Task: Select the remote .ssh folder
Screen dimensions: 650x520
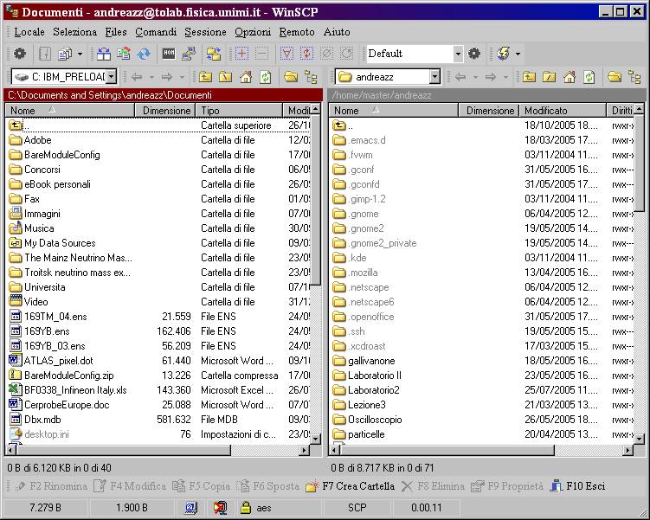Action: pos(349,331)
